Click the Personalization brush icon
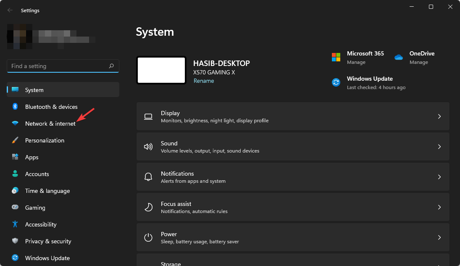Screen dimensions: 460x266 click(16, 140)
